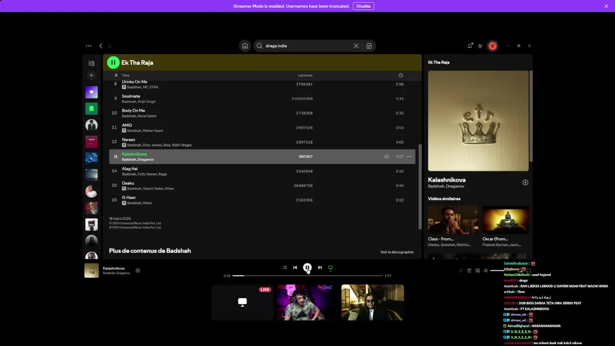615x346 pixels.
Task: Dismiss the Streamer Mode banner
Action: pyautogui.click(x=606, y=6)
